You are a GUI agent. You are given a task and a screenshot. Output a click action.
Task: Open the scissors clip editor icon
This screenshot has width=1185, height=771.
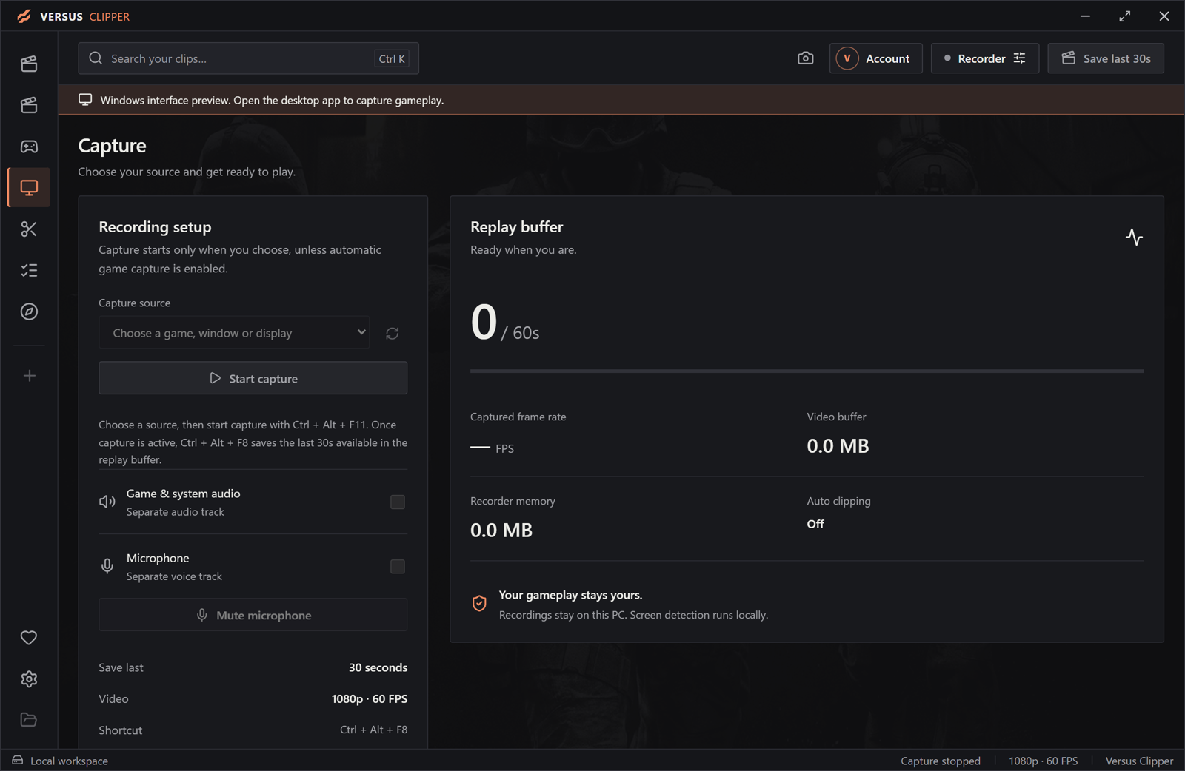click(29, 229)
